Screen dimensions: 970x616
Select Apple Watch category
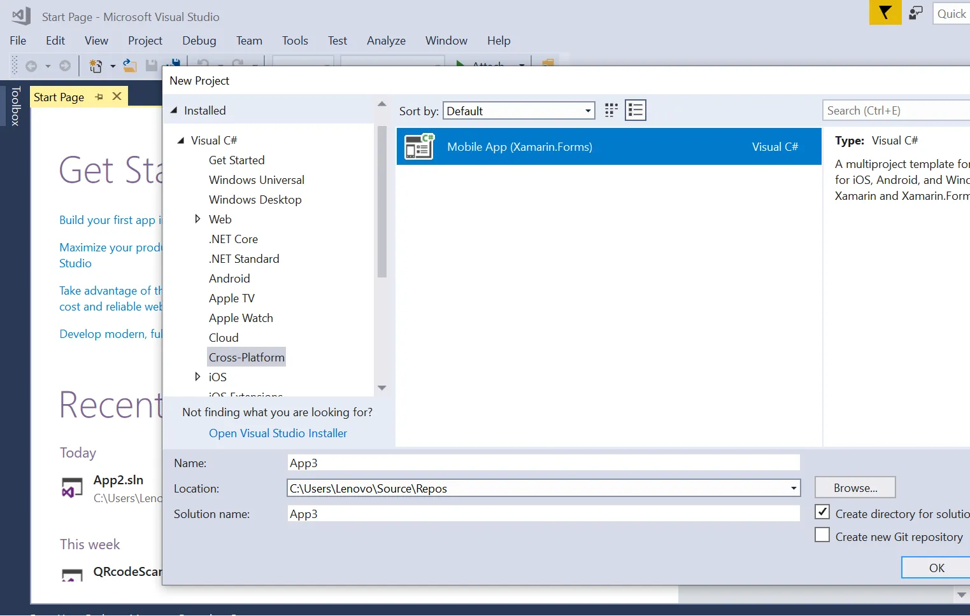tap(241, 318)
